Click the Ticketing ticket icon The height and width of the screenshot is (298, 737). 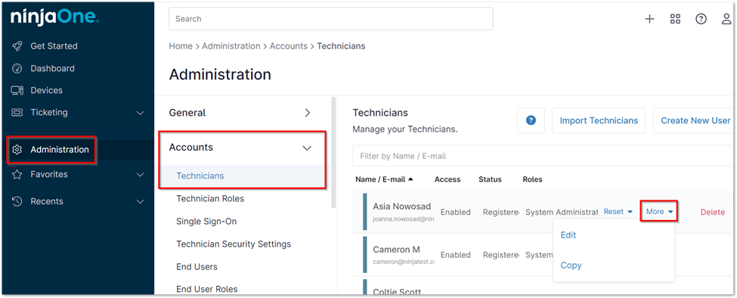[x=17, y=113]
